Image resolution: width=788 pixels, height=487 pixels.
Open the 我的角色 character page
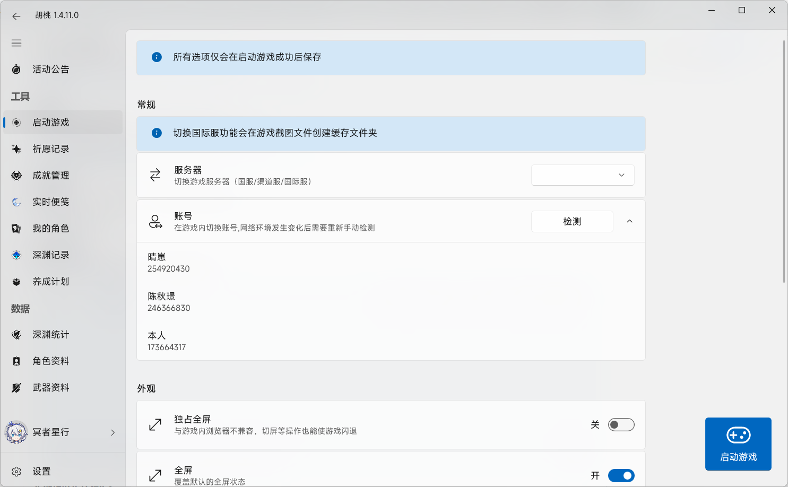point(50,228)
